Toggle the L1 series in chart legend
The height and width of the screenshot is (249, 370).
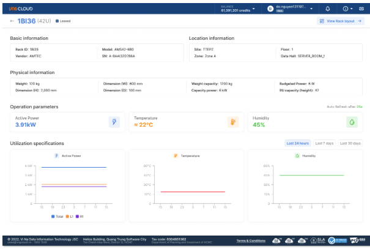[70, 216]
